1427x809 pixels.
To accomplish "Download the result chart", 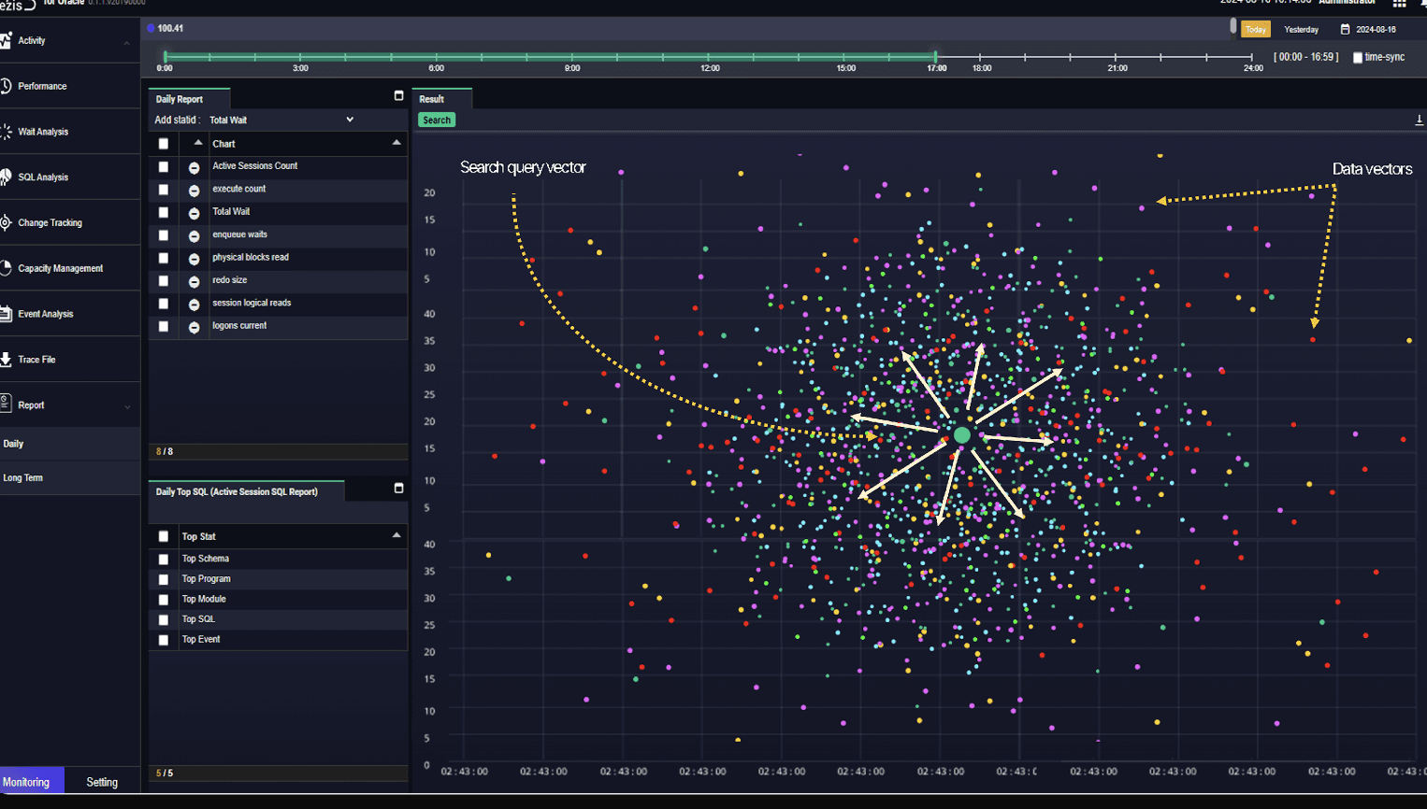I will click(1419, 121).
